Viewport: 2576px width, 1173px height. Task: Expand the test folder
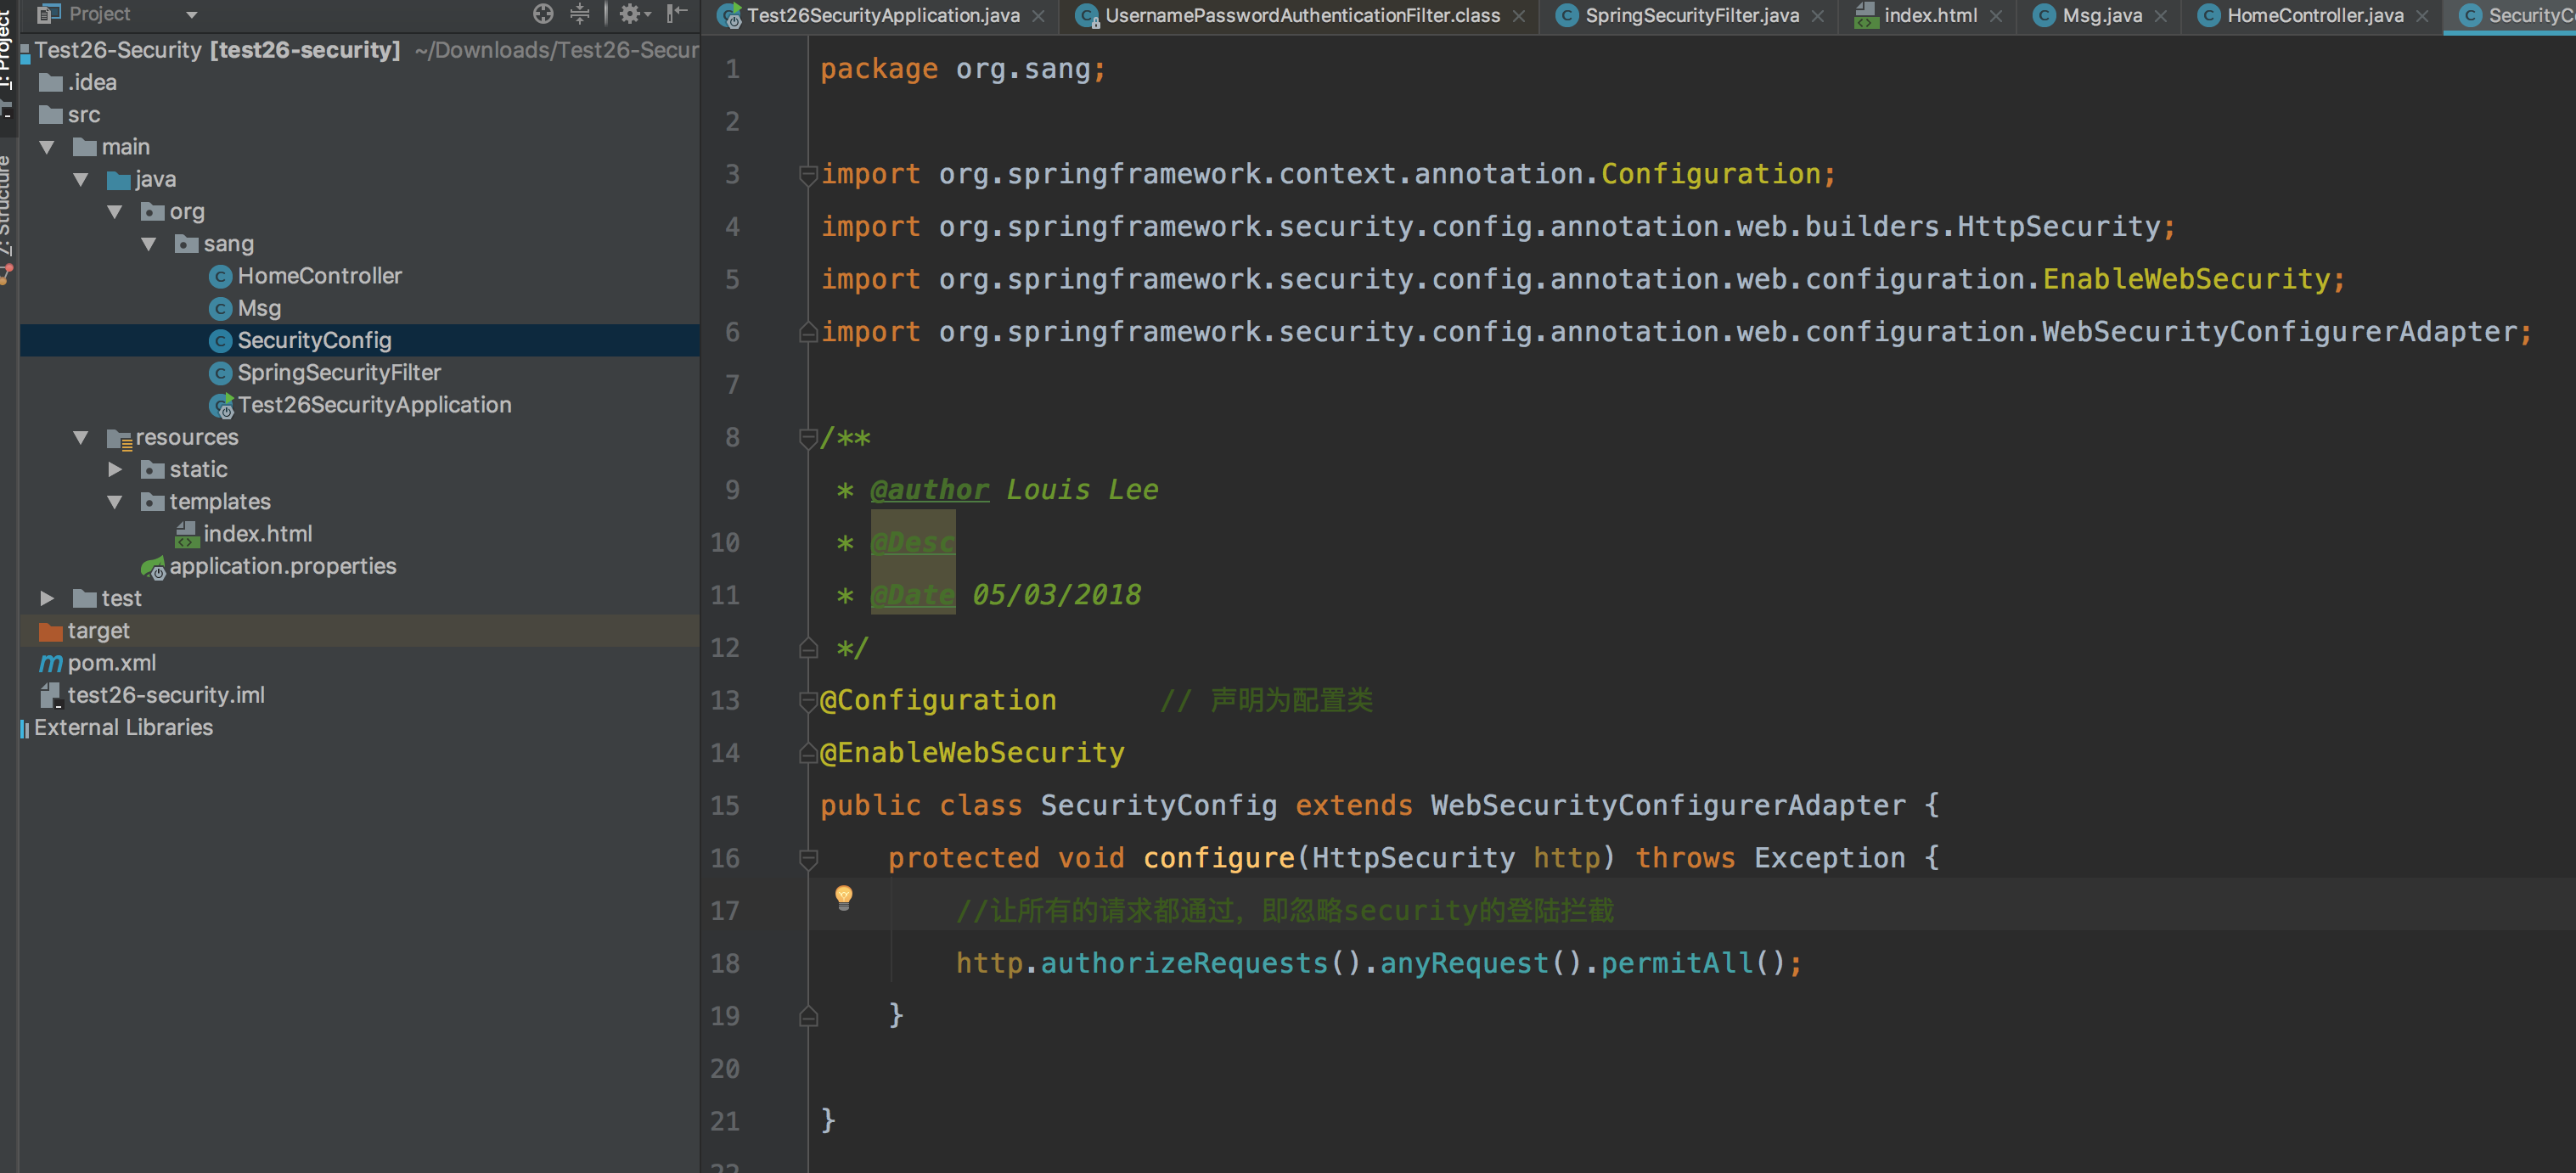[x=47, y=598]
